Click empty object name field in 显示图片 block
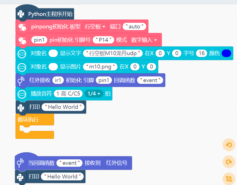This screenshot has height=185, width=237. coord(53,67)
